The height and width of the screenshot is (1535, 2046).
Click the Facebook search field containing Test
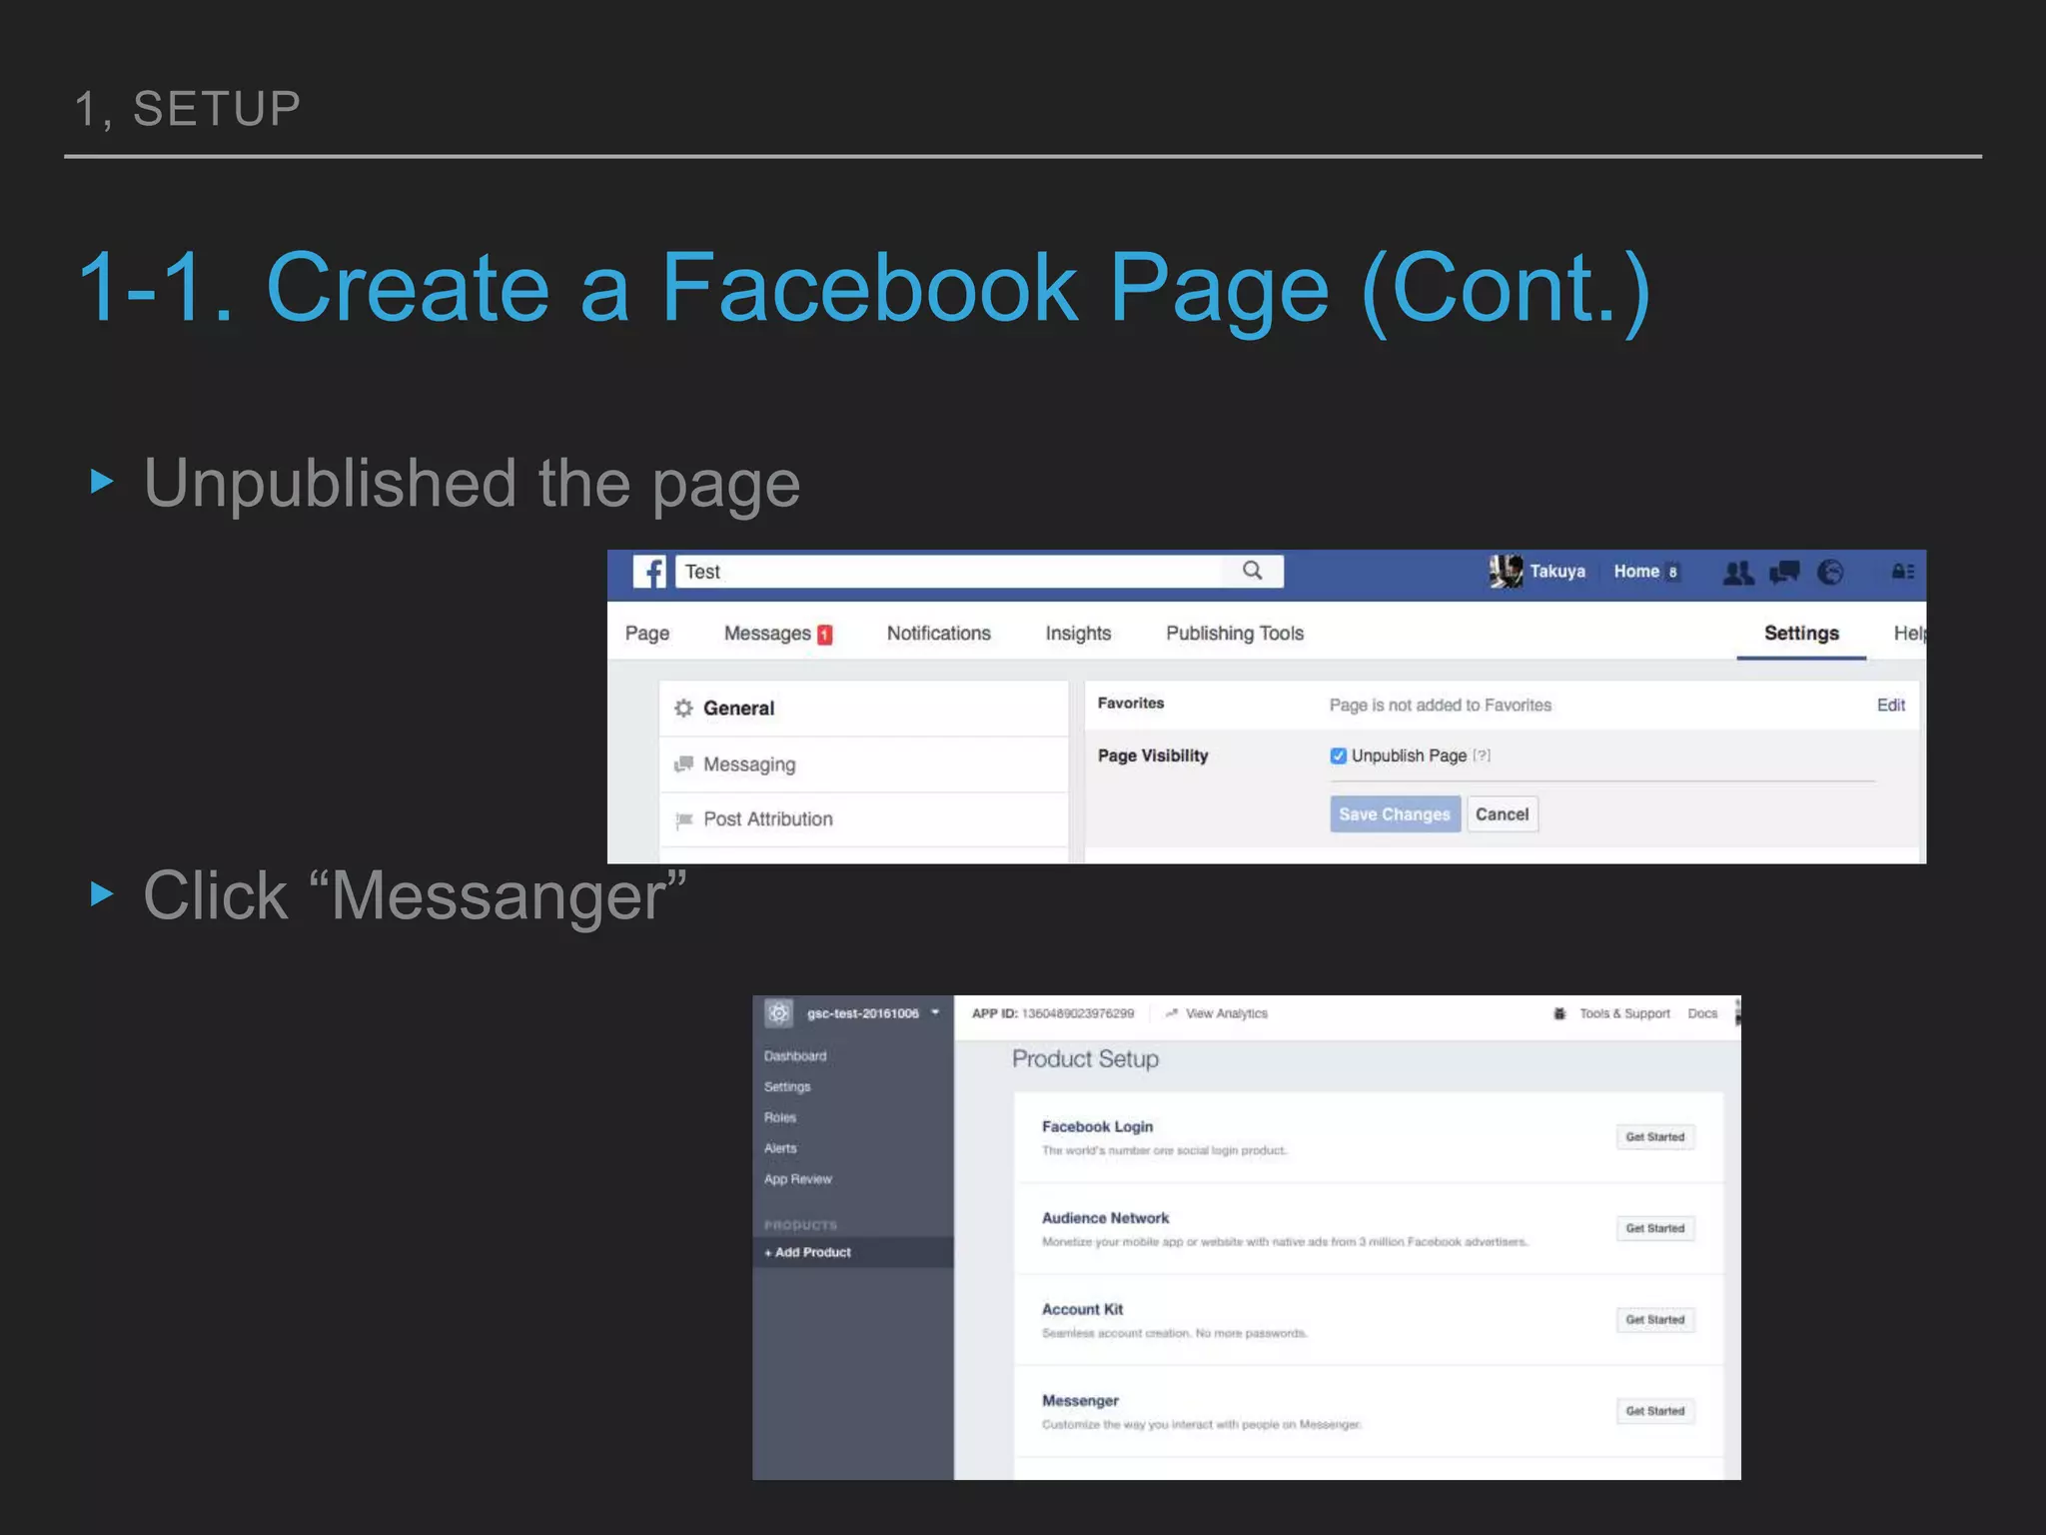click(x=979, y=572)
